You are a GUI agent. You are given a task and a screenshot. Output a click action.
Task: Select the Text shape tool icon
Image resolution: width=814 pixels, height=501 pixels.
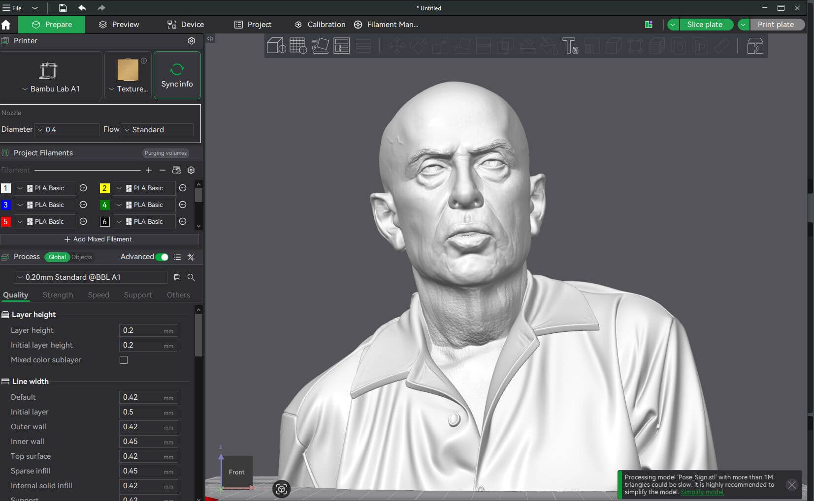pos(570,46)
